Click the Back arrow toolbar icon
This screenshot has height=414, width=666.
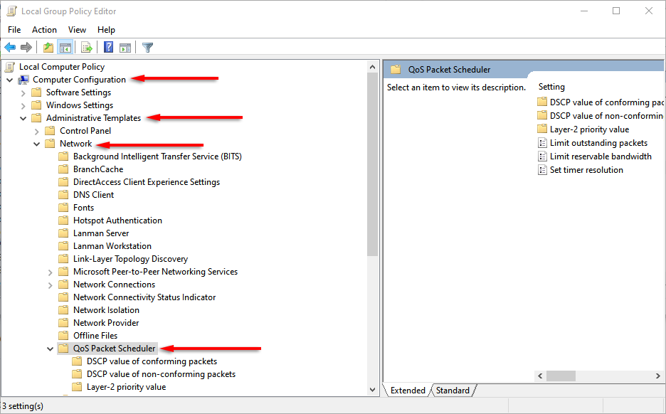coord(10,48)
